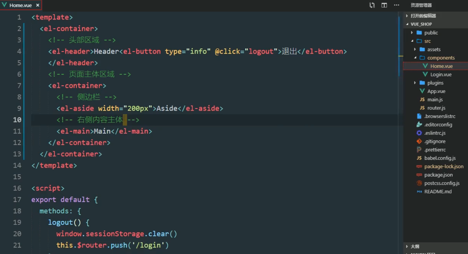Select package-lock.json in the explorer
Viewport: 468px width, 254px height.
444,167
